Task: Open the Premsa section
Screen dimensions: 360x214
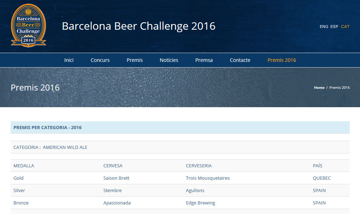Action: click(204, 60)
